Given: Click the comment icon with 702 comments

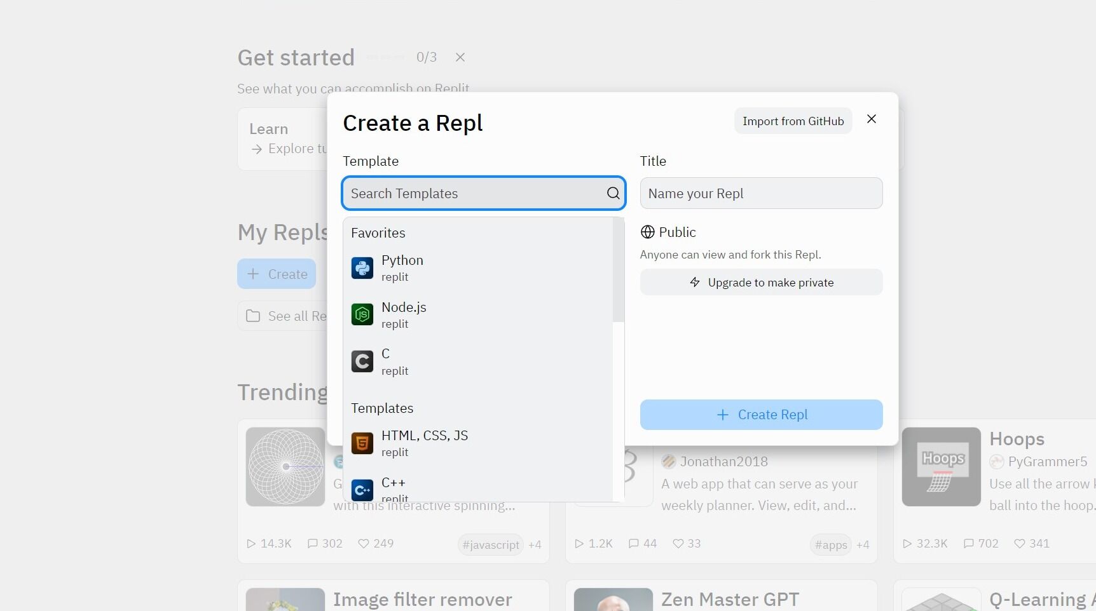Looking at the screenshot, I should pos(969,544).
